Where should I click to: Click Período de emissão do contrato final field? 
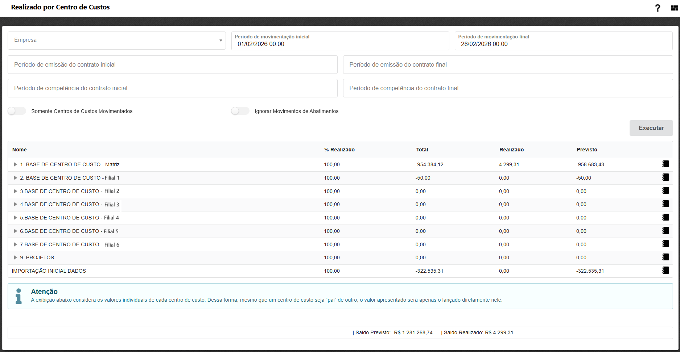(x=508, y=64)
